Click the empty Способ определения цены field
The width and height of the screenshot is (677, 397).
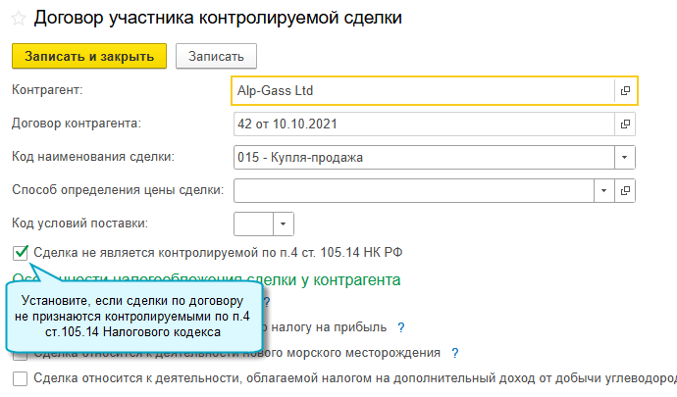click(412, 190)
